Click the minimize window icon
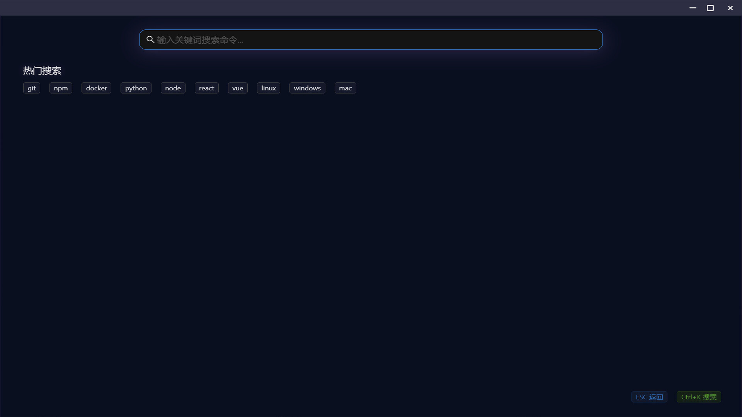This screenshot has height=417, width=742. [x=693, y=8]
